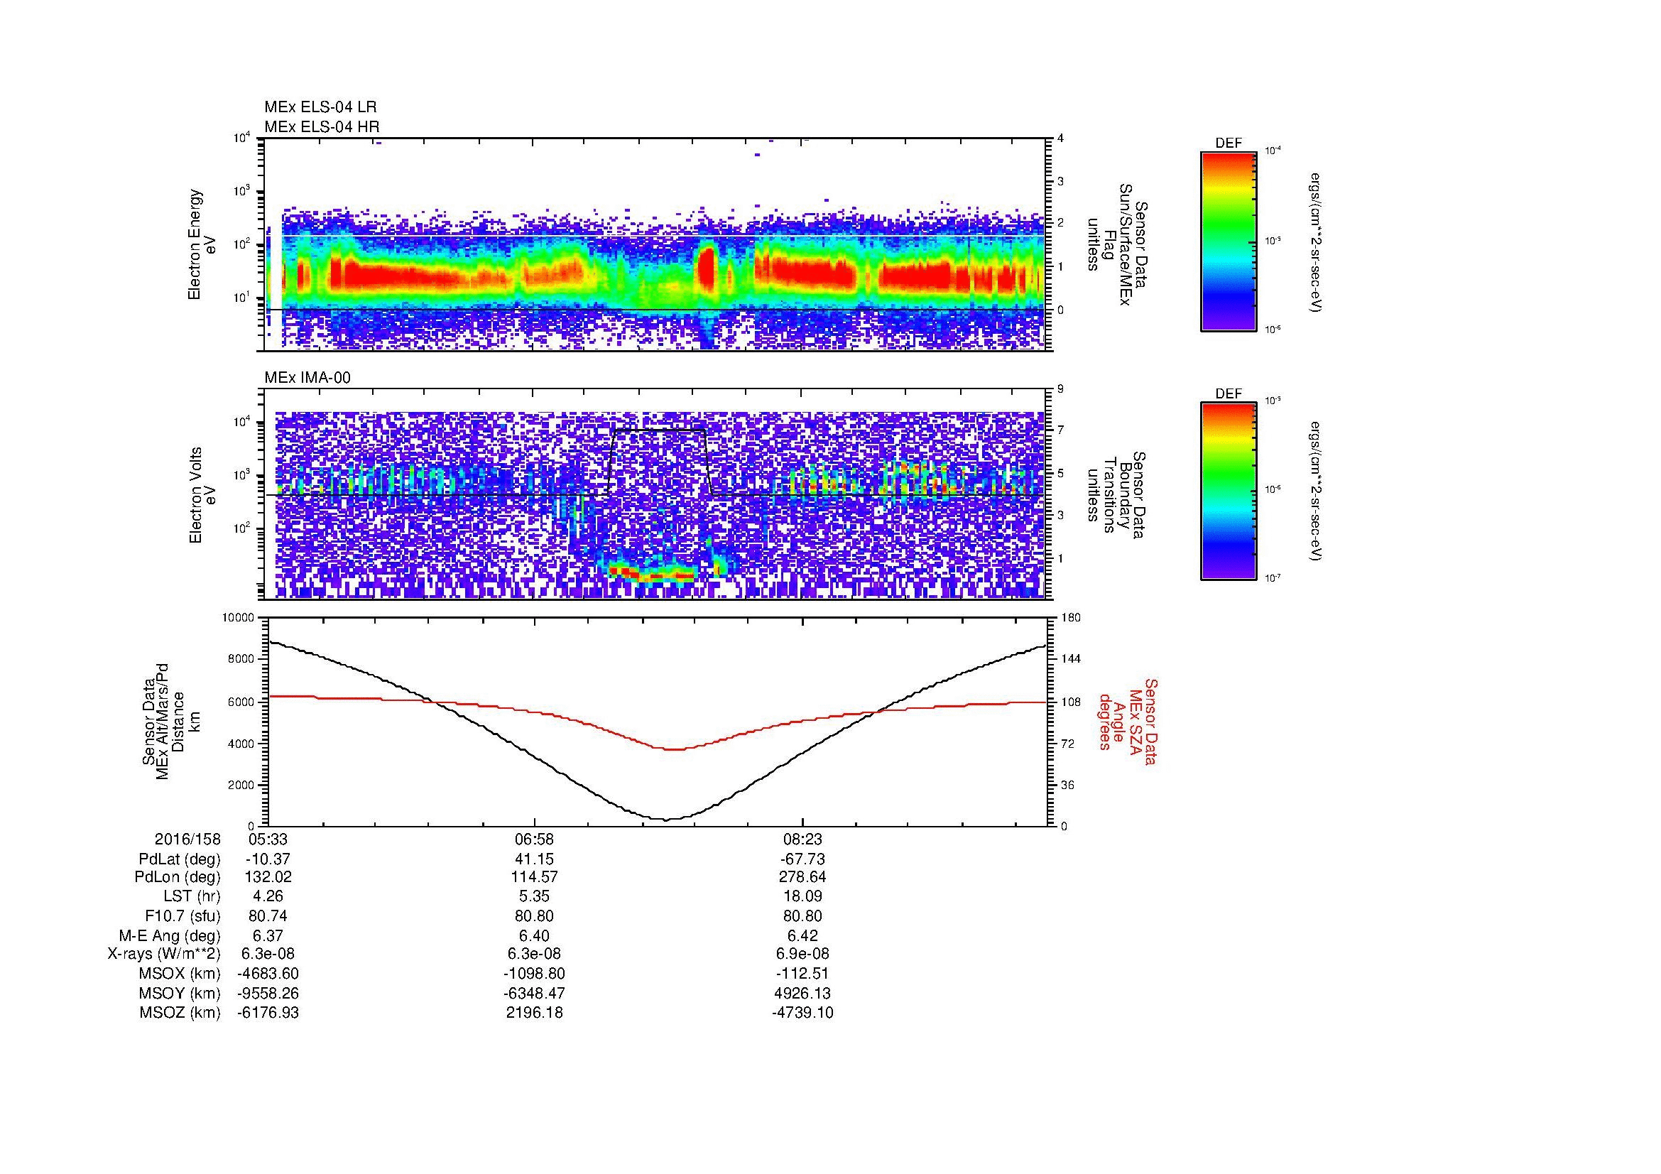Select the MEx ELS-04 HR title
Viewport: 1661px width, 1174px height.
point(322,126)
